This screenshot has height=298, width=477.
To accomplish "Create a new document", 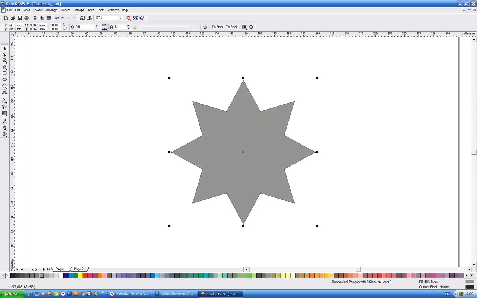I will click(6, 18).
